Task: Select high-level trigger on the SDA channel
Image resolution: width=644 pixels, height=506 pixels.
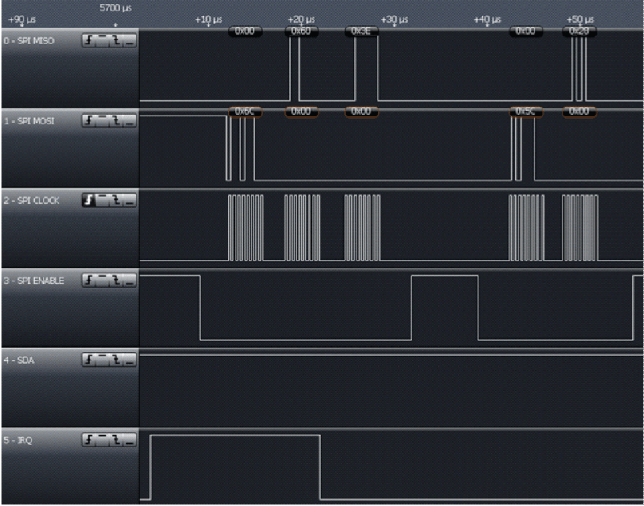Action: pyautogui.click(x=101, y=360)
